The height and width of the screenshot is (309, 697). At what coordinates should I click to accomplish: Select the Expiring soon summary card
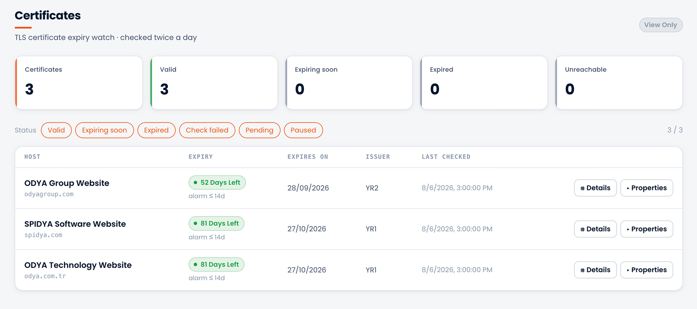coord(349,82)
